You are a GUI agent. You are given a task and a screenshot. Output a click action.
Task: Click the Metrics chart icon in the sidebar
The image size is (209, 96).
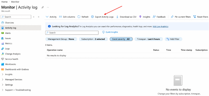[x=3, y=43]
